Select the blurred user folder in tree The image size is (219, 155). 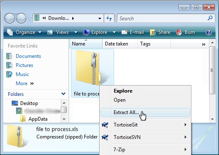[x=42, y=111]
